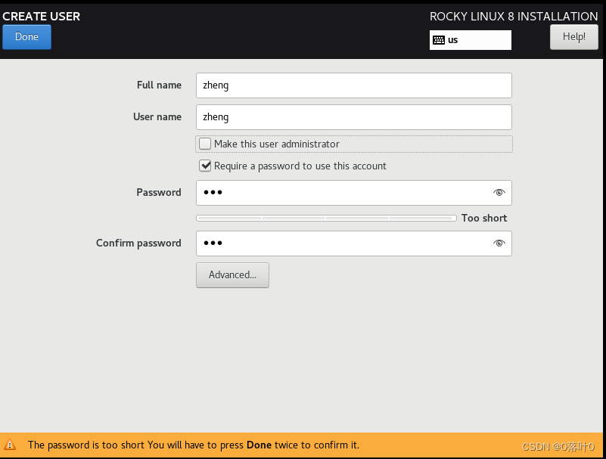Click into the Full name field
The width and height of the screenshot is (606, 459).
[x=353, y=85]
